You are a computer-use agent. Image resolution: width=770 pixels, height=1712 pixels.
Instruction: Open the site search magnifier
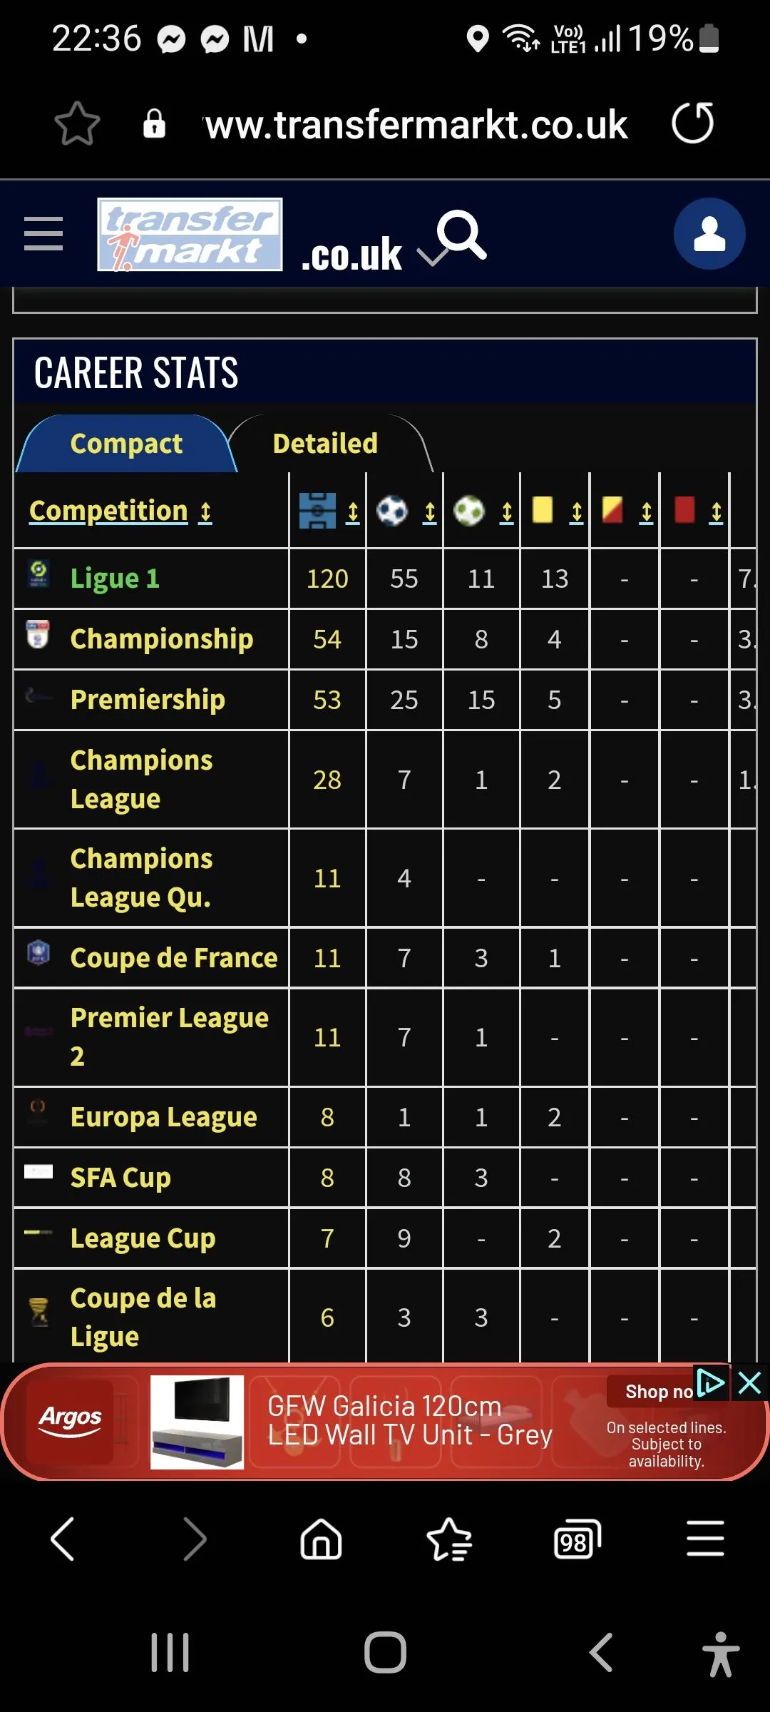click(461, 234)
